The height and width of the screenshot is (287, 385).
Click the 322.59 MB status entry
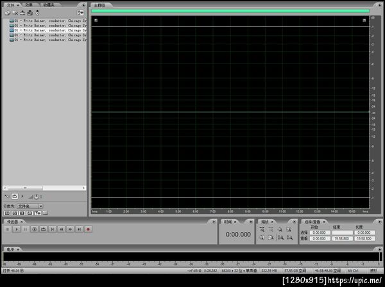(x=269, y=270)
